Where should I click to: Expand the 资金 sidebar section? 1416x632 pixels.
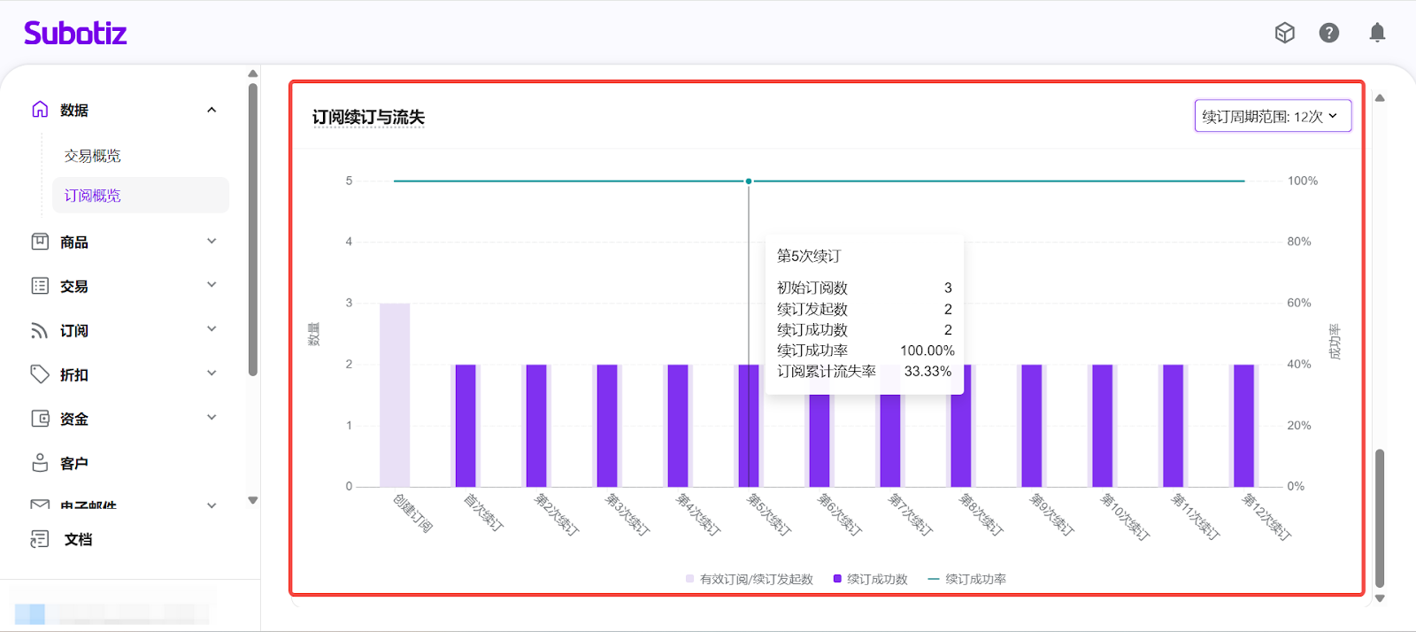(212, 419)
